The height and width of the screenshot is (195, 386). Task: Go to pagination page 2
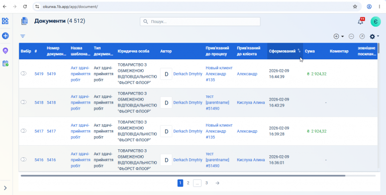coord(188,183)
